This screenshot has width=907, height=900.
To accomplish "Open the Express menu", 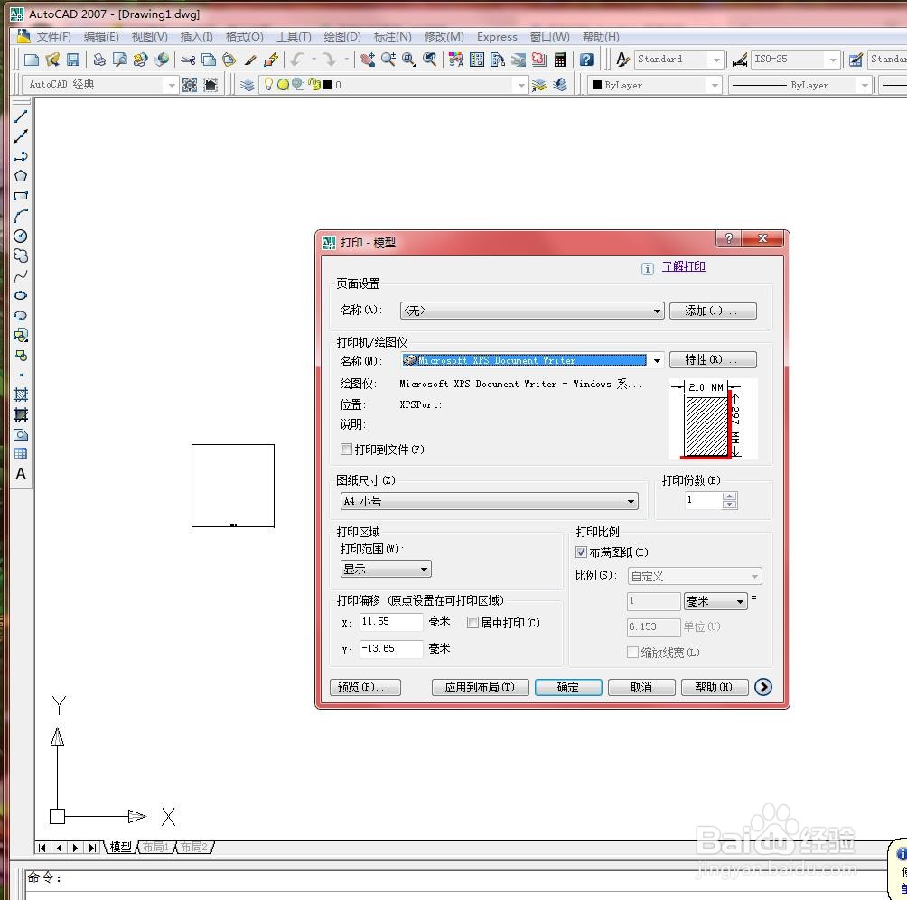I will 497,37.
